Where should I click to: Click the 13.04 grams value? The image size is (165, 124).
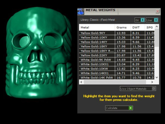click(x=121, y=64)
